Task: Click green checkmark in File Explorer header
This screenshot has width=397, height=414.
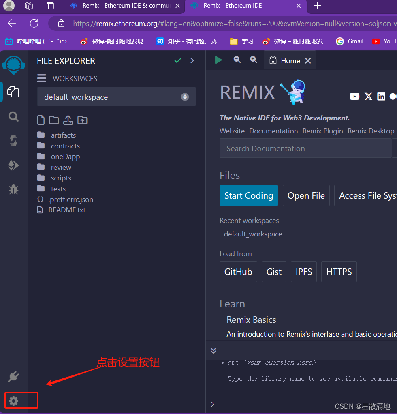Action: [178, 61]
